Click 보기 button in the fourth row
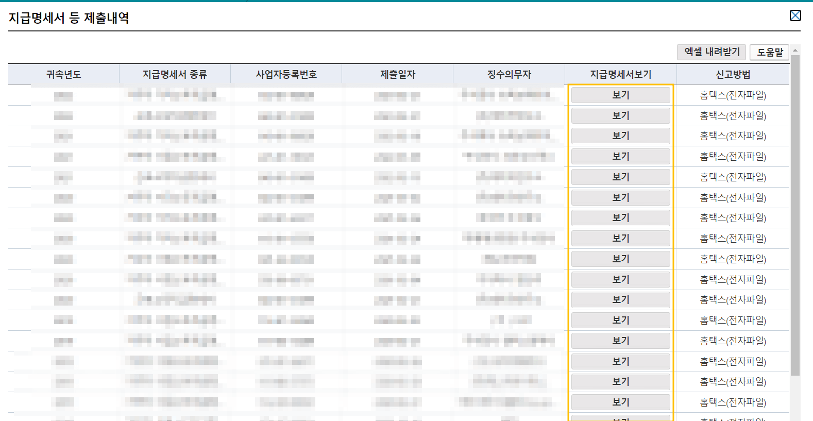813x421 pixels. click(621, 156)
